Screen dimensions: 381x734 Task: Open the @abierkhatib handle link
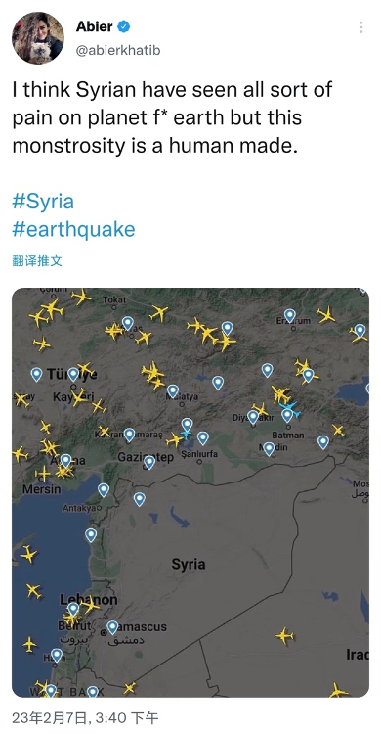pyautogui.click(x=118, y=51)
